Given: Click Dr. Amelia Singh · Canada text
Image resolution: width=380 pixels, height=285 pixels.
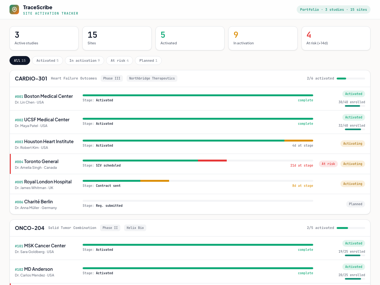Looking at the screenshot, I should pos(36,168).
